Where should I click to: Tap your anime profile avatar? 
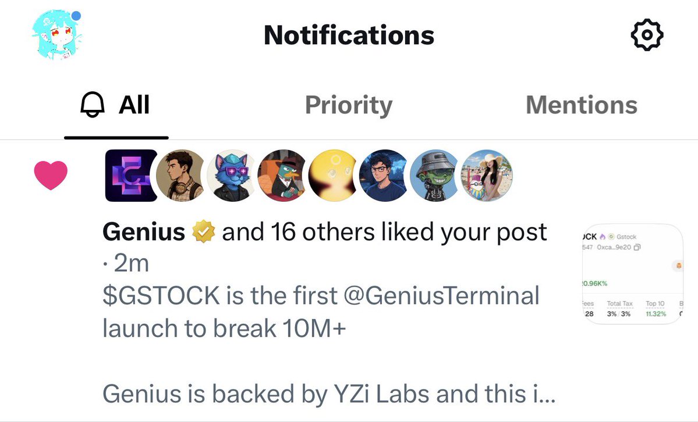pos(57,35)
